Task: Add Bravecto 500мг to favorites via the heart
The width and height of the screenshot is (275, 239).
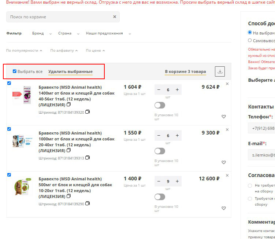Action: [x=224, y=208]
